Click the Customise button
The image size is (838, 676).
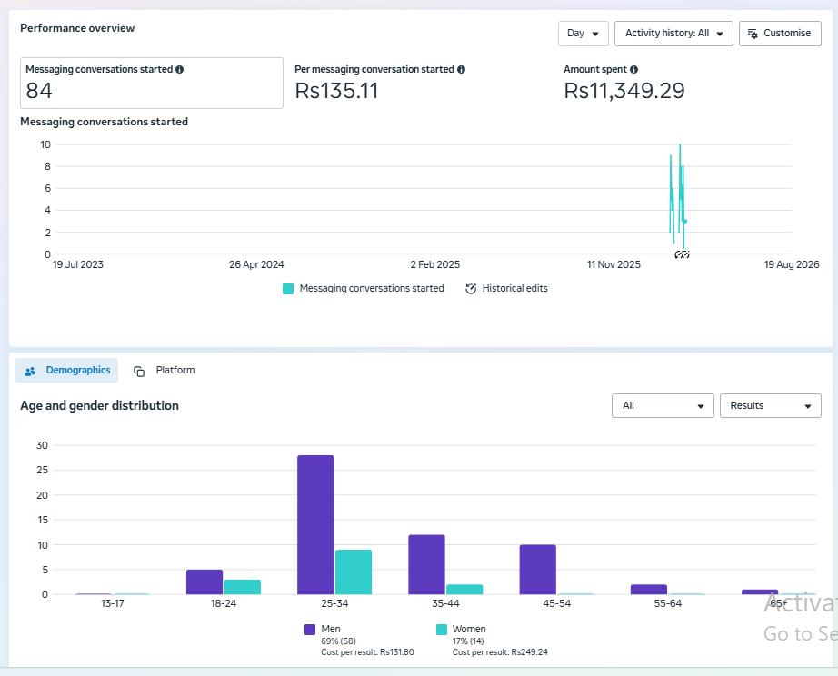(780, 33)
